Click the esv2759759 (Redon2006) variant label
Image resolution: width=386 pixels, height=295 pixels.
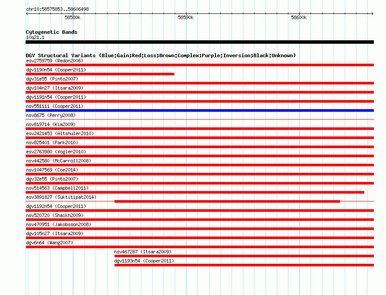(55, 61)
